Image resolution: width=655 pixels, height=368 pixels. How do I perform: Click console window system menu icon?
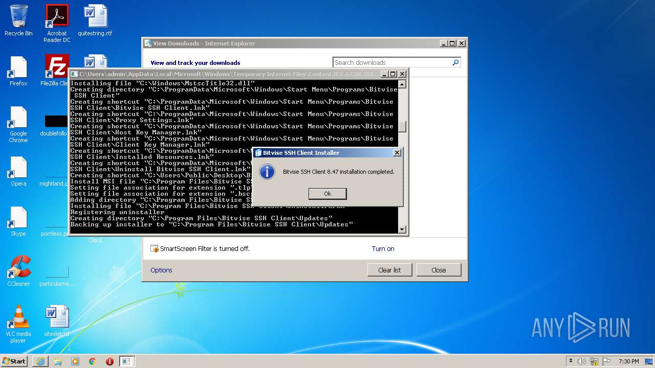pos(74,74)
